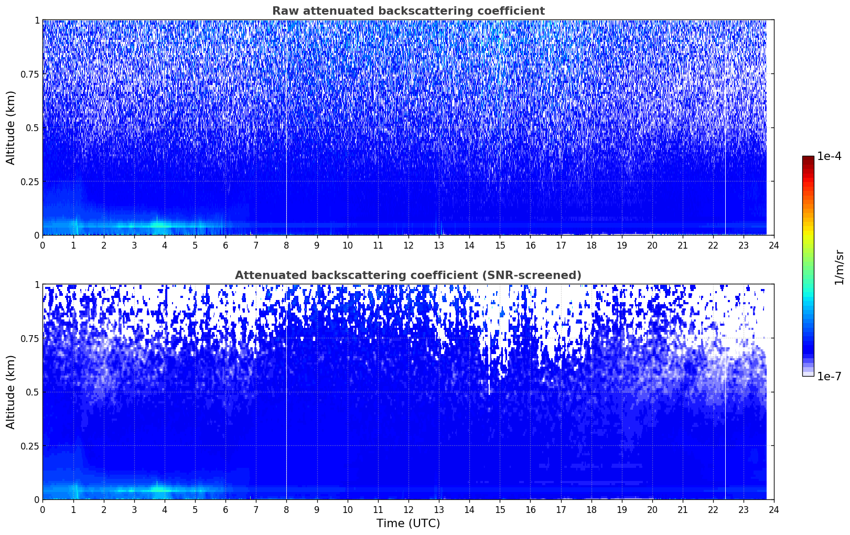Click the '1e-4' label on the colorbar
This screenshot has width=850, height=535.
pos(829,157)
